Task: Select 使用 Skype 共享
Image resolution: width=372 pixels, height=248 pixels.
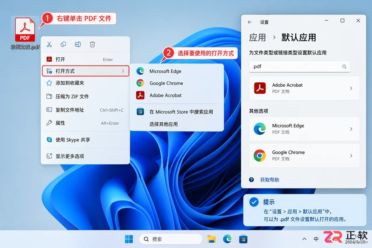Action: point(85,140)
